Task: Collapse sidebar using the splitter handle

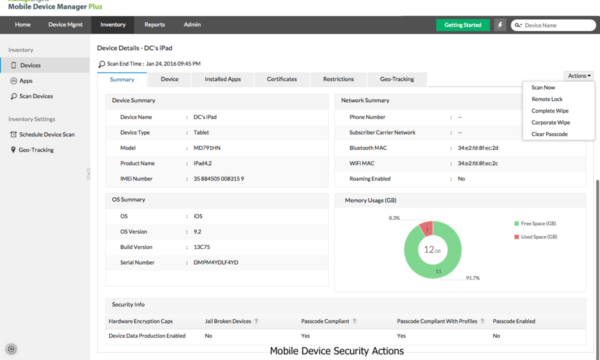Action: [x=88, y=173]
